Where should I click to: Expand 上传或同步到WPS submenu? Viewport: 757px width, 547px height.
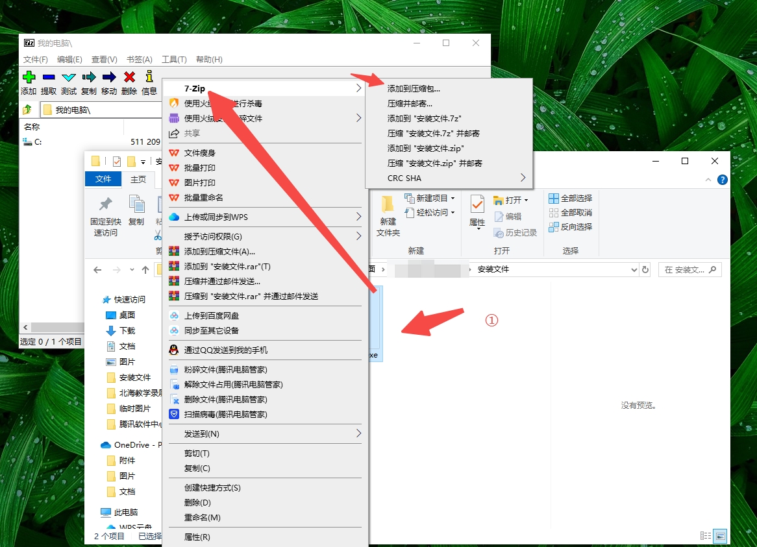coord(265,217)
